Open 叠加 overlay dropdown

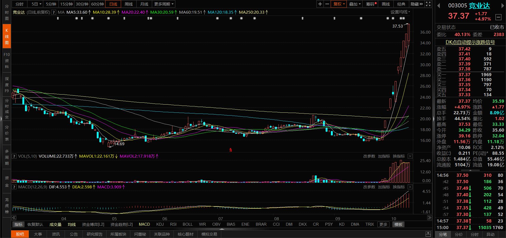(355, 4)
